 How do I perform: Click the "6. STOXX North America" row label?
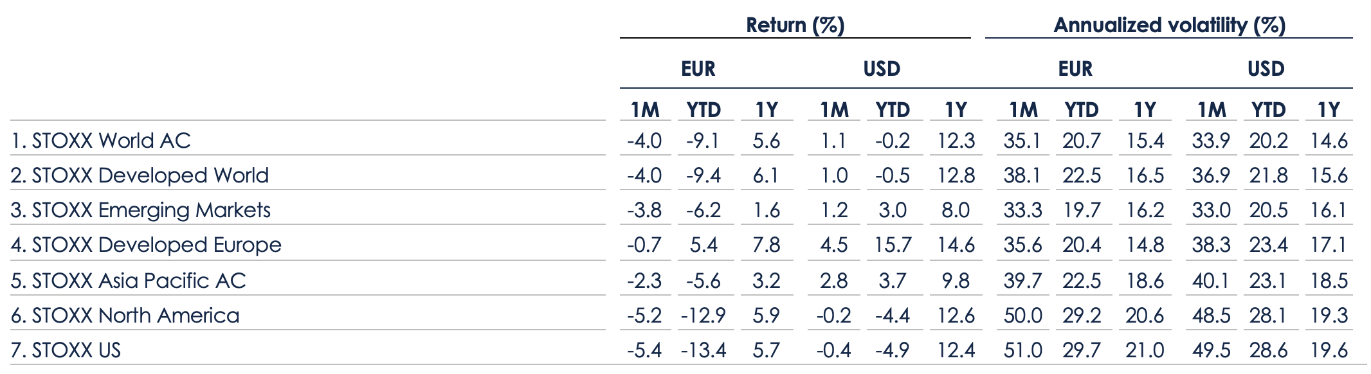click(125, 316)
